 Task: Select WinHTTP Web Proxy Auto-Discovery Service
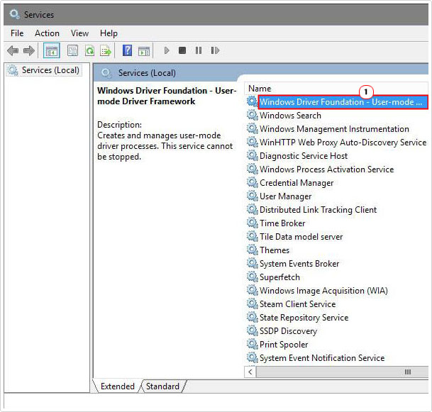(x=343, y=143)
